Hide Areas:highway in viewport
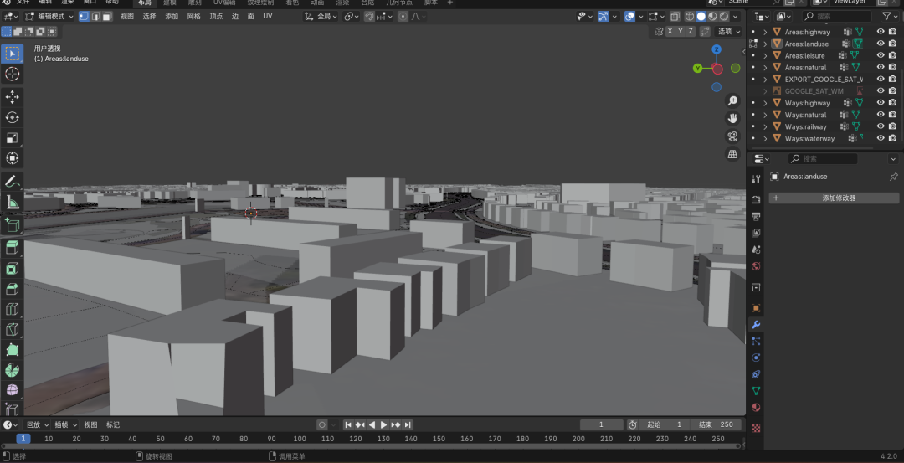Image resolution: width=904 pixels, height=463 pixels. click(881, 32)
